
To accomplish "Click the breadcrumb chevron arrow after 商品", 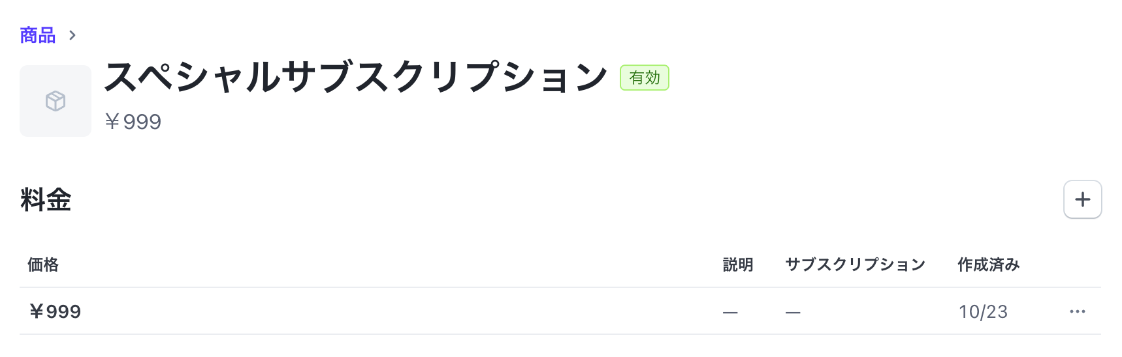I will (72, 35).
